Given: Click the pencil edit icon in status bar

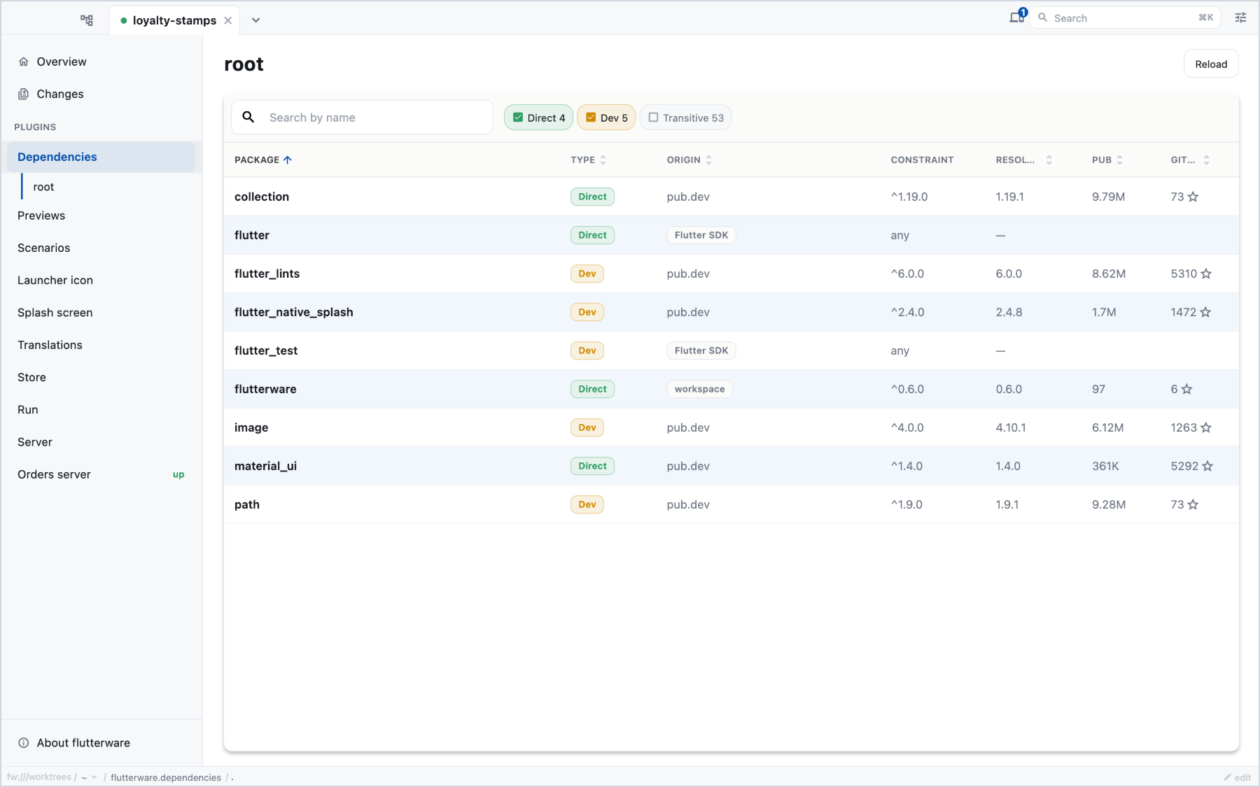Looking at the screenshot, I should pos(1228,777).
